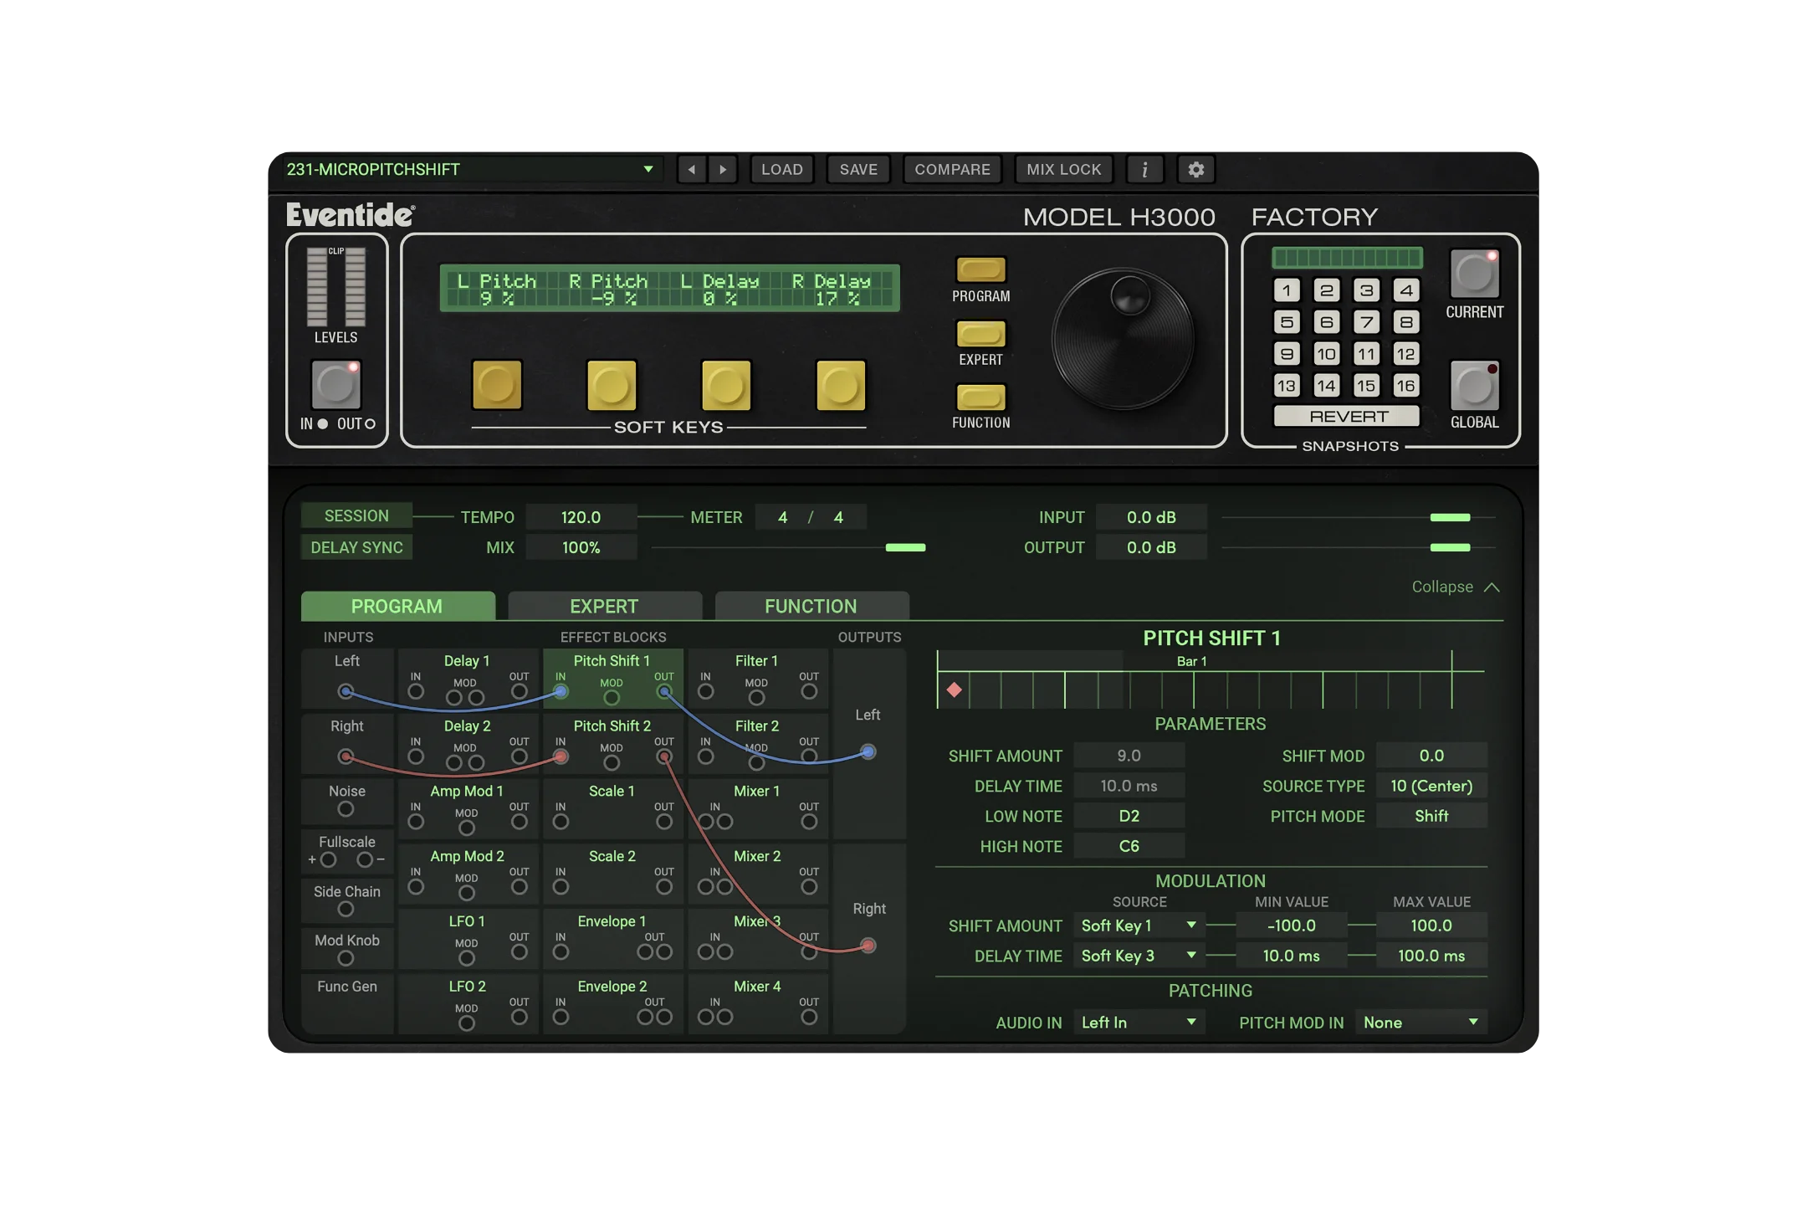Adjust the MIX level slider
The image size is (1807, 1205).
(x=905, y=547)
